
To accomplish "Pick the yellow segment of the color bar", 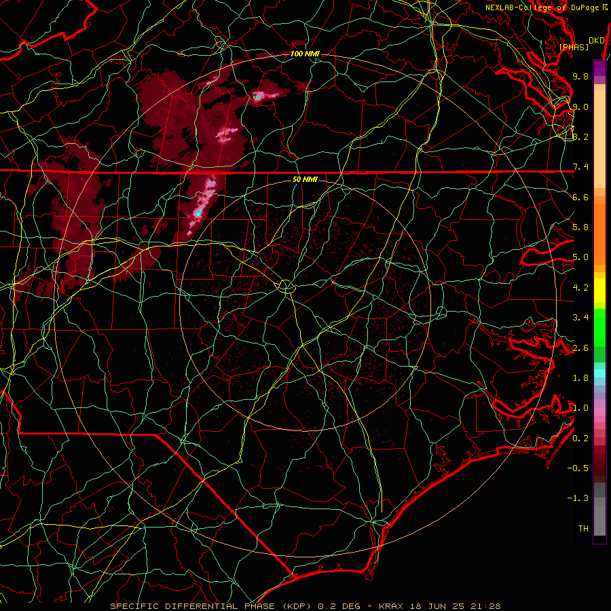I will tap(599, 291).
